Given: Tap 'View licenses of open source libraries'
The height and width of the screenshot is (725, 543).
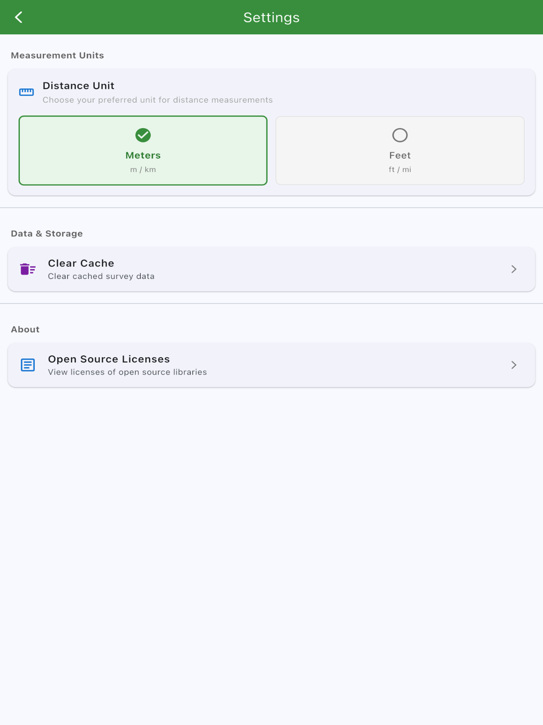Looking at the screenshot, I should (128, 372).
